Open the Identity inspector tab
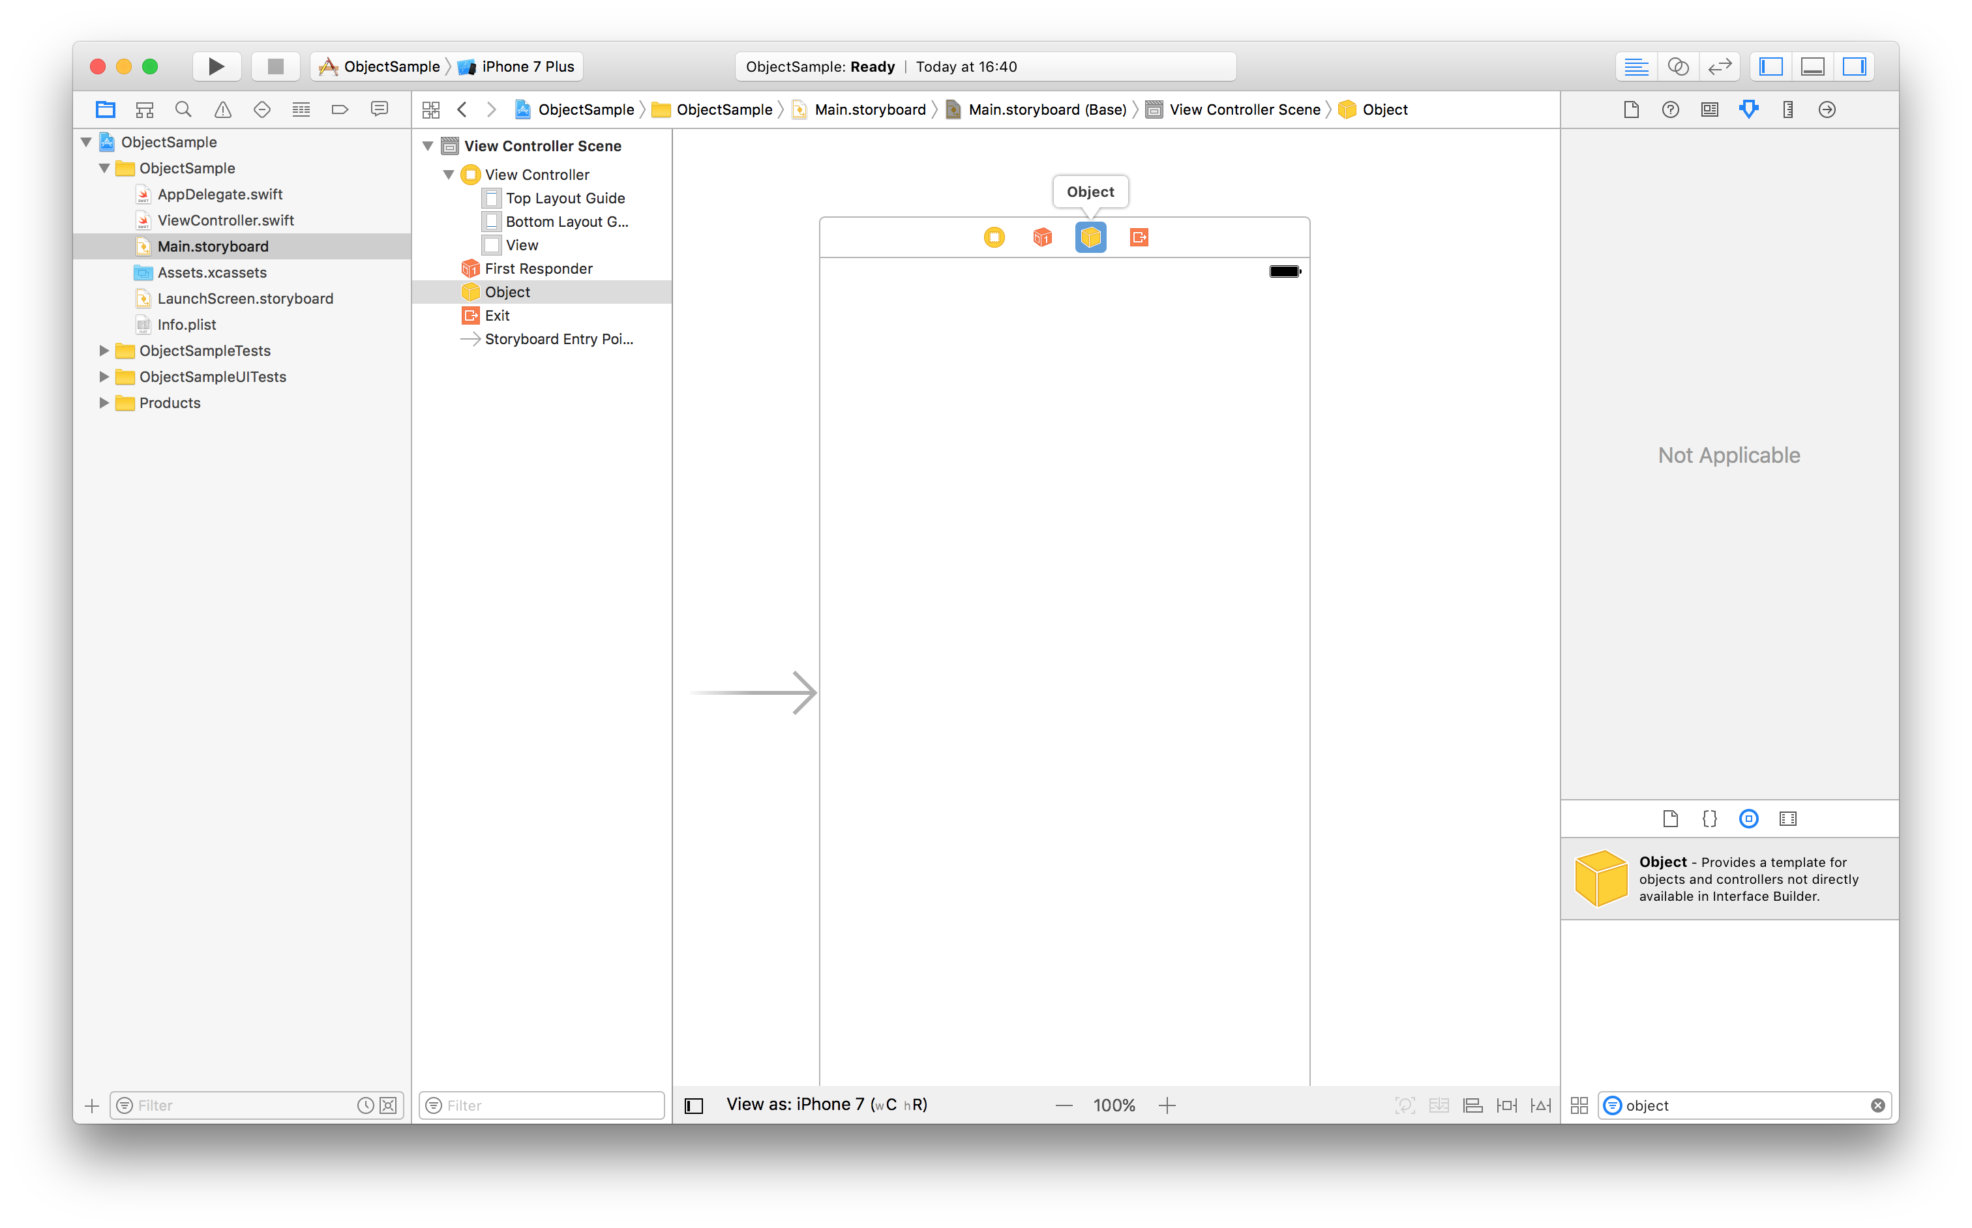This screenshot has width=1972, height=1228. tap(1710, 110)
